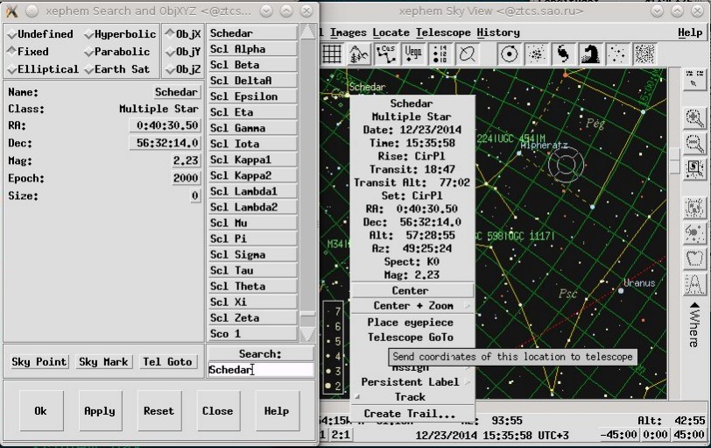This screenshot has width=711, height=448.
Task: Choose the ObjX radio option
Action: (x=183, y=34)
